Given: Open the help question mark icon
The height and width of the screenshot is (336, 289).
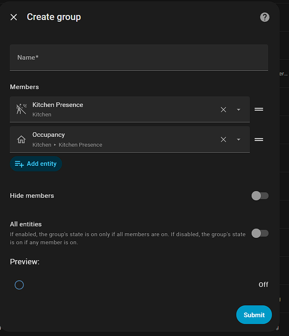Looking at the screenshot, I should (x=265, y=17).
